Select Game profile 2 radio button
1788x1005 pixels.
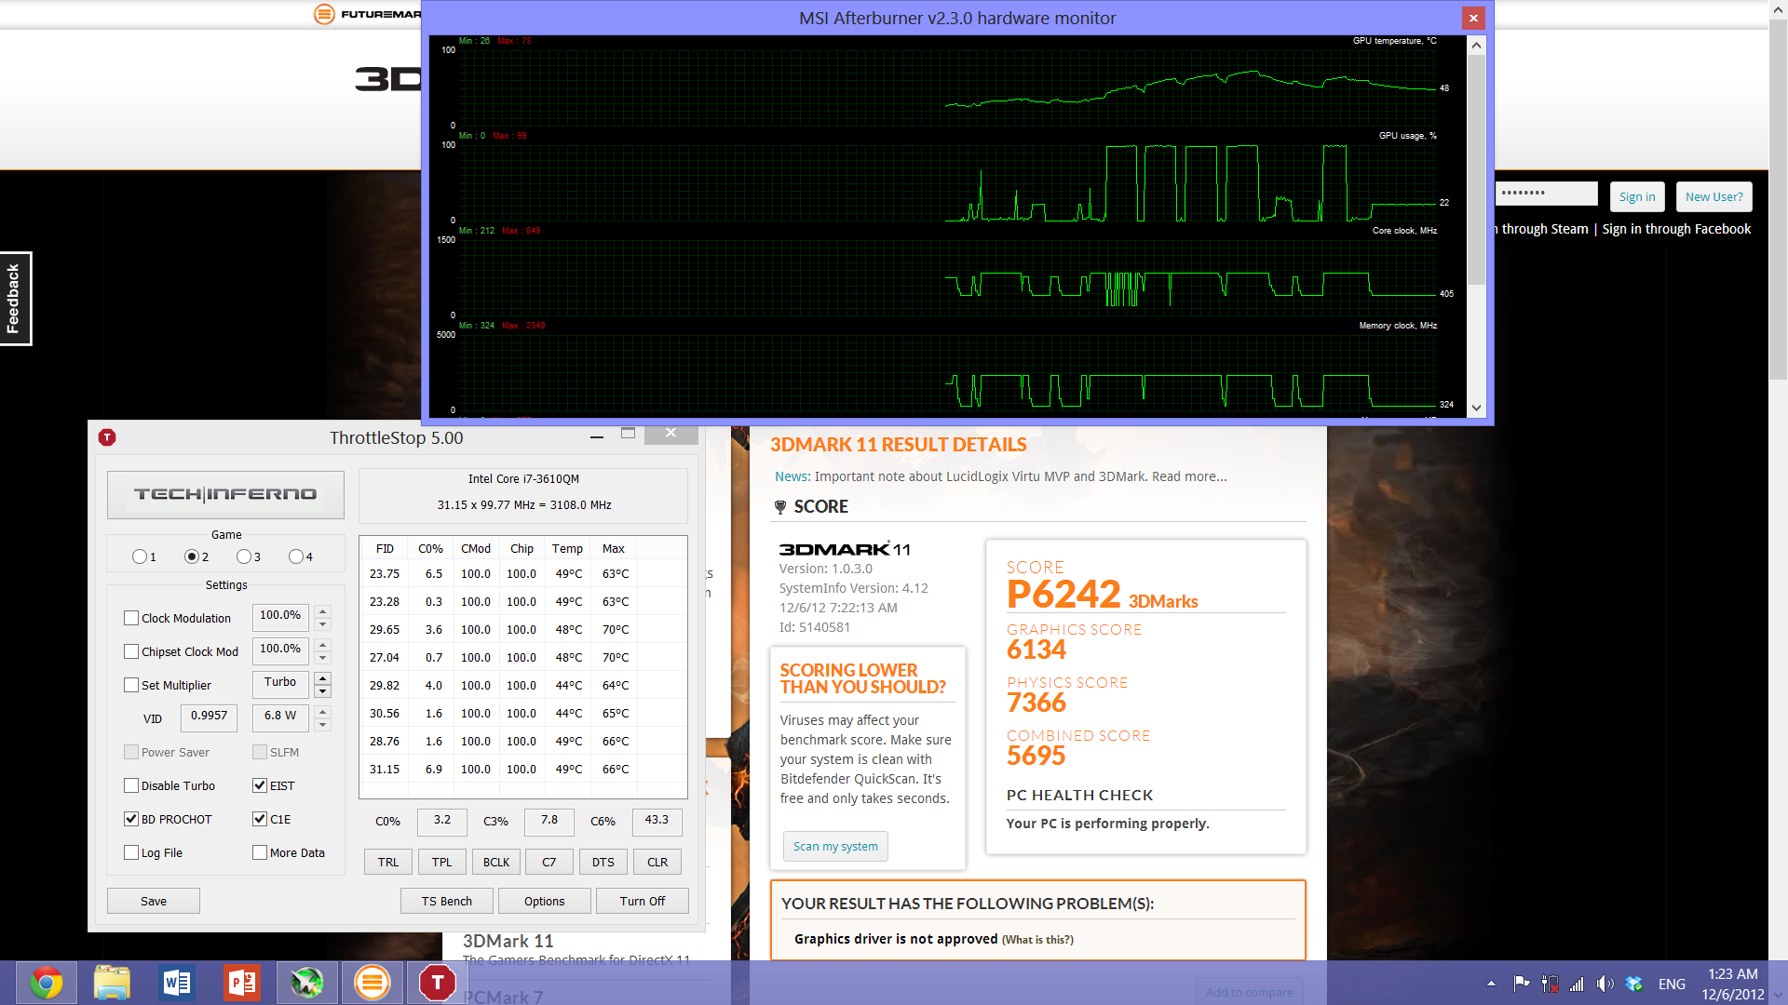point(192,556)
